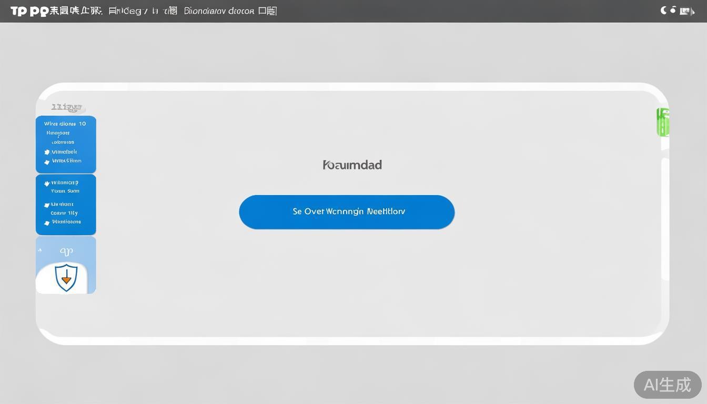The image size is (707, 404).
Task: Click bullet icon beside Wiantotene entry
Action: (47, 223)
